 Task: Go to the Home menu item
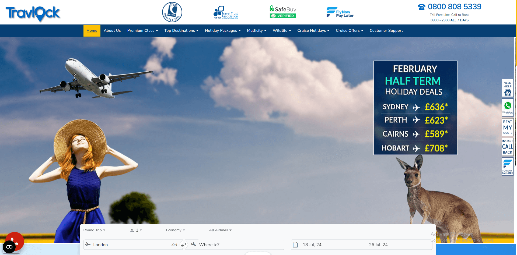(x=92, y=31)
